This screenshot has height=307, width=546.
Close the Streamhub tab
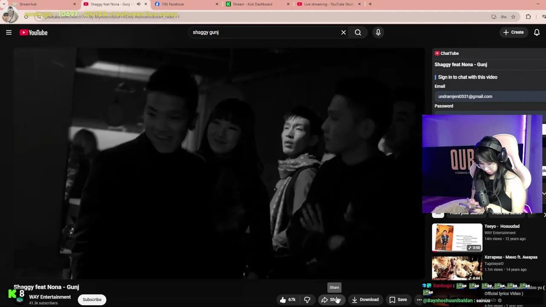pyautogui.click(x=75, y=4)
